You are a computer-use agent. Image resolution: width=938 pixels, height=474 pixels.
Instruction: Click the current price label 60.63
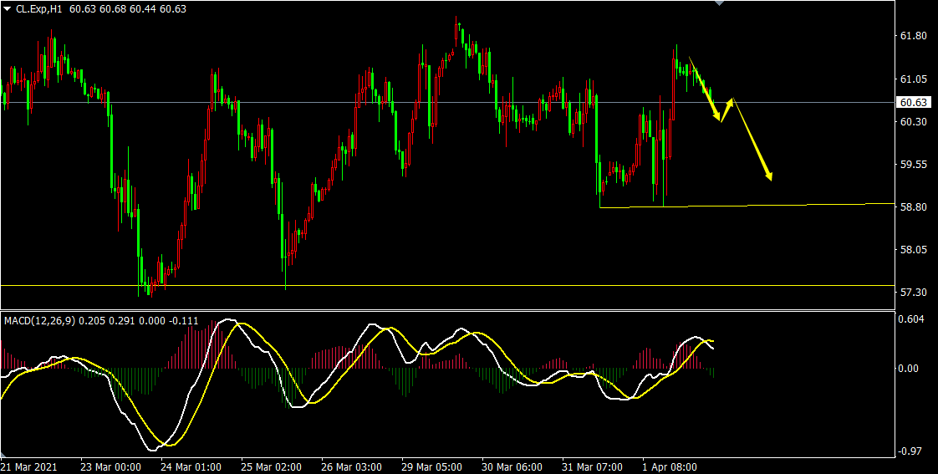[x=911, y=103]
